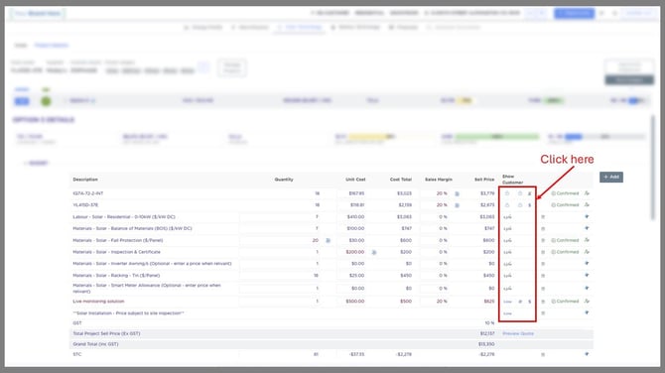Screen dimensions: 665x373
Task: Click the pin icon at end of STC row
Action: tap(587, 354)
